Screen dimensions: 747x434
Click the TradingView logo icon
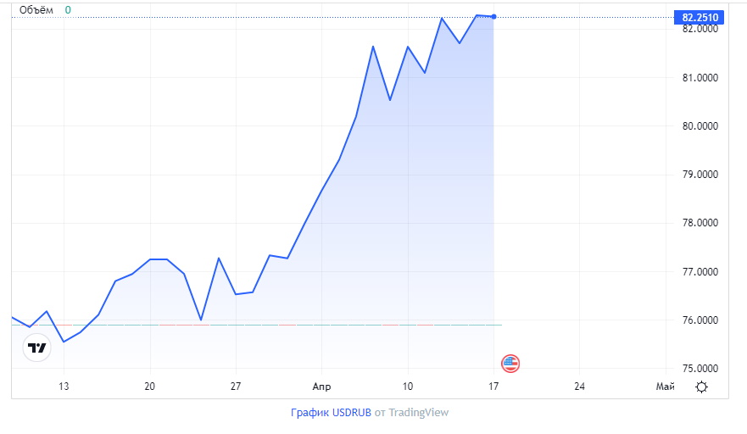[36, 348]
